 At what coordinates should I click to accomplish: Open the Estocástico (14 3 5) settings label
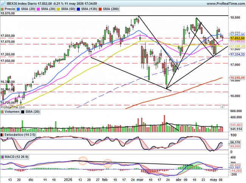(x=20, y=135)
